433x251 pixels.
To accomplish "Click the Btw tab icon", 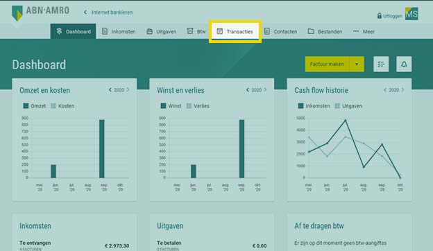I will tap(190, 31).
